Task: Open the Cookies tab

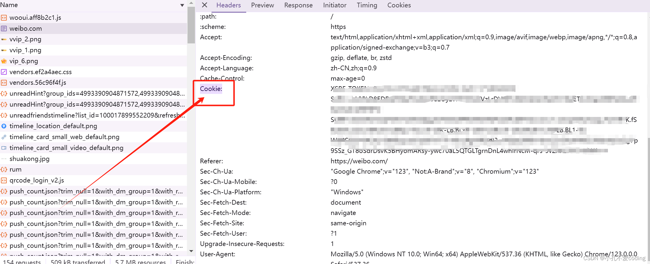Action: click(x=399, y=5)
